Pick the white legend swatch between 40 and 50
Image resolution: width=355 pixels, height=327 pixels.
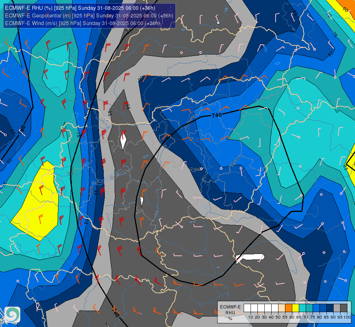click(x=274, y=308)
